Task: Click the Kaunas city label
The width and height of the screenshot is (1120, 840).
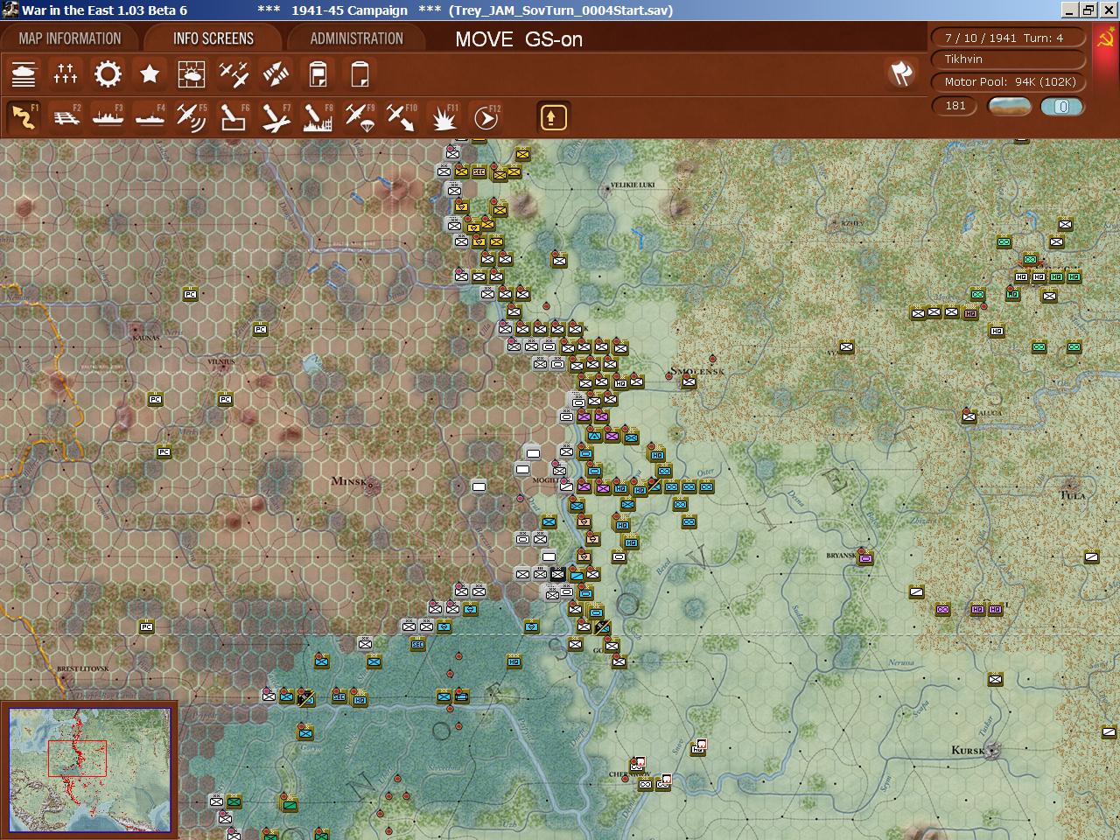Action: click(145, 337)
